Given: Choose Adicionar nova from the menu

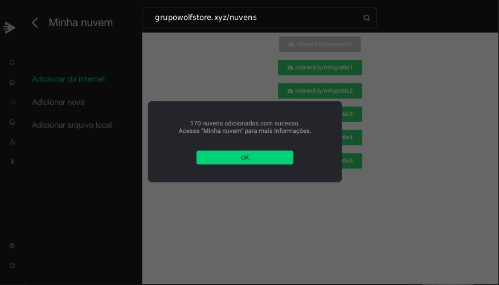Looking at the screenshot, I should [x=58, y=102].
